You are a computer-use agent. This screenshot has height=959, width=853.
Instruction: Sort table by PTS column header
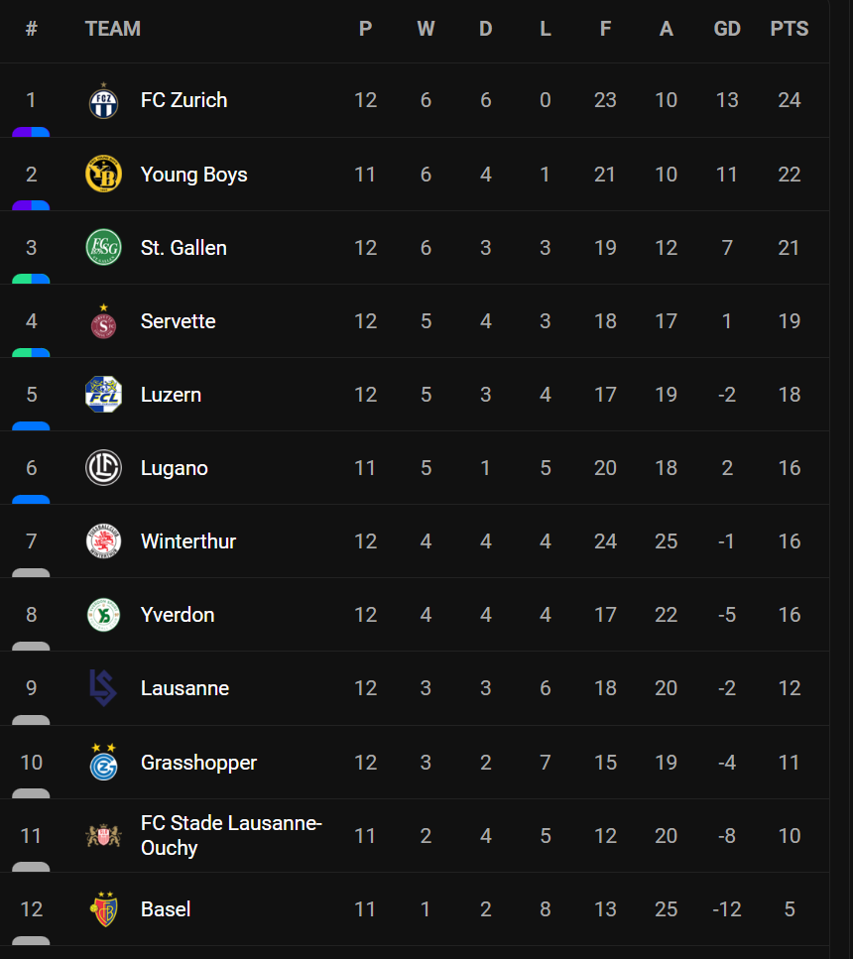[x=790, y=29]
